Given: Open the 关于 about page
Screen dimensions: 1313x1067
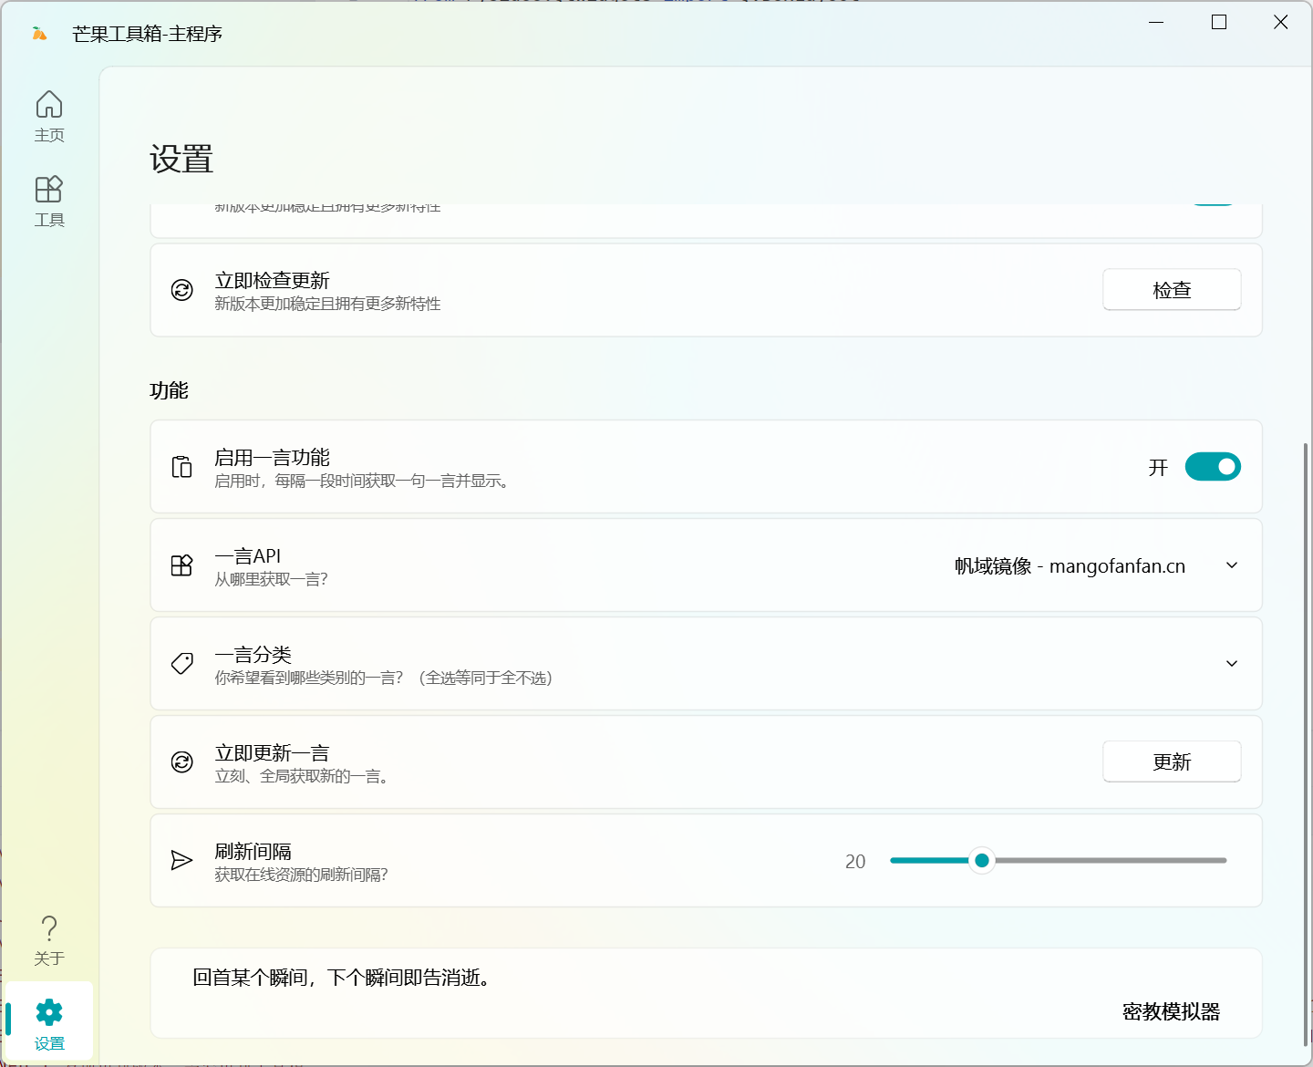Looking at the screenshot, I should point(49,940).
